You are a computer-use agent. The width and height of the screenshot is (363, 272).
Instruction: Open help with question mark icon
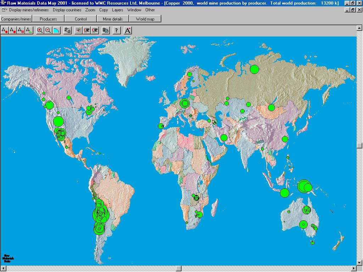coord(116,30)
